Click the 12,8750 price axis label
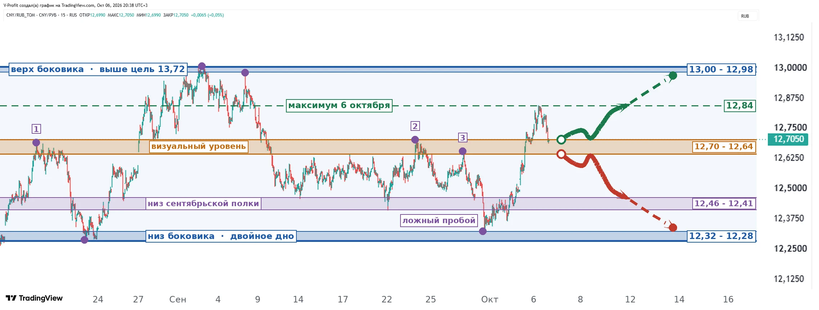The image size is (819, 310). (x=789, y=98)
